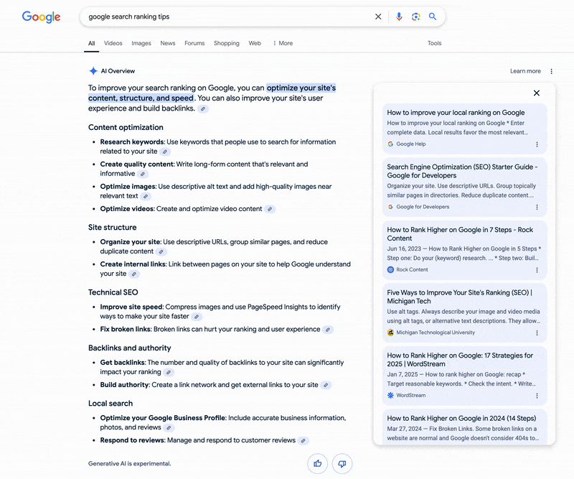Open '17 Strategies for 2025' WordStream card
Screen dimensions: 574x479
click(464, 376)
